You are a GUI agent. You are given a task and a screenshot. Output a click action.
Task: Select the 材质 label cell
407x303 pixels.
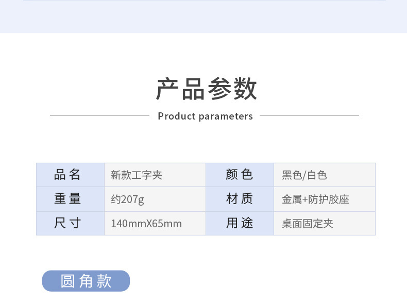click(240, 199)
